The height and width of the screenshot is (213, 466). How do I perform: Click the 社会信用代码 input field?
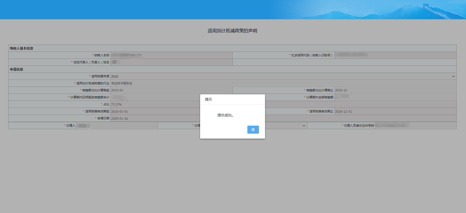(395, 55)
